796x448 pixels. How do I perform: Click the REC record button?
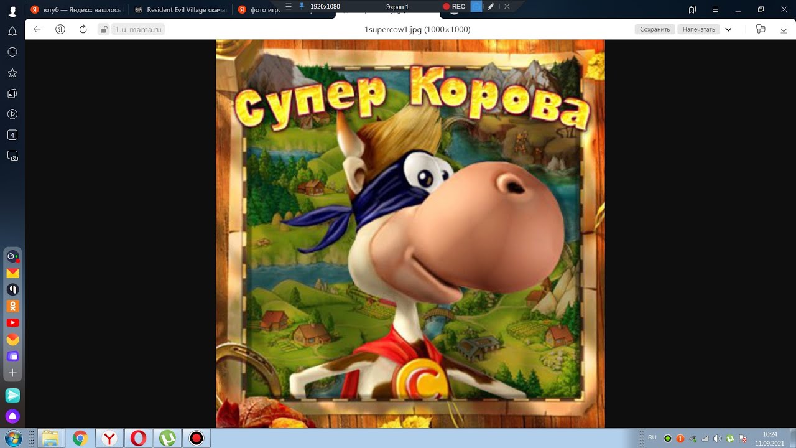(454, 6)
